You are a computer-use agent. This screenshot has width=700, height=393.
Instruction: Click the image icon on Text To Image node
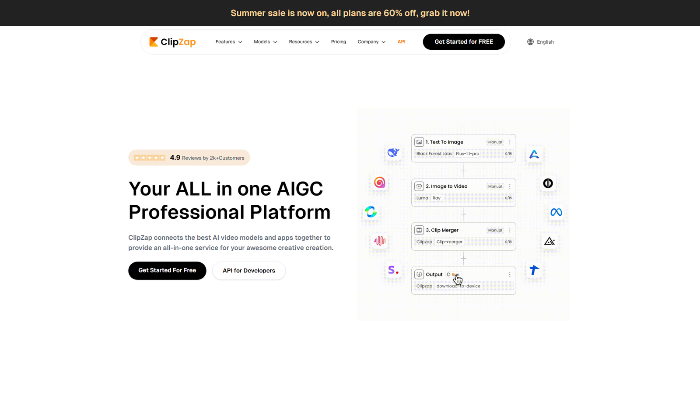tap(420, 141)
